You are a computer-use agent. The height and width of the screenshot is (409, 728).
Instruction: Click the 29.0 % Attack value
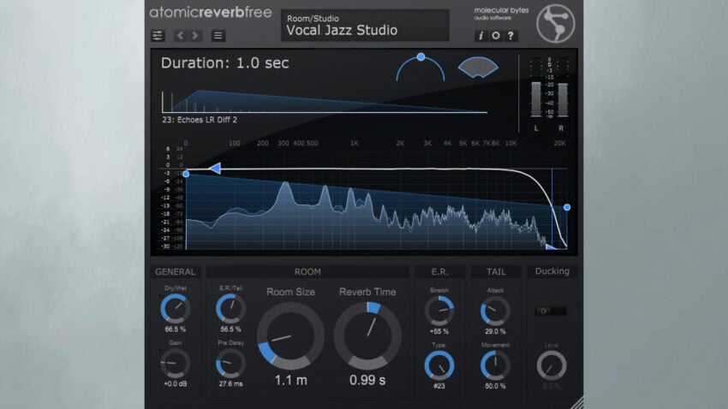tap(495, 331)
